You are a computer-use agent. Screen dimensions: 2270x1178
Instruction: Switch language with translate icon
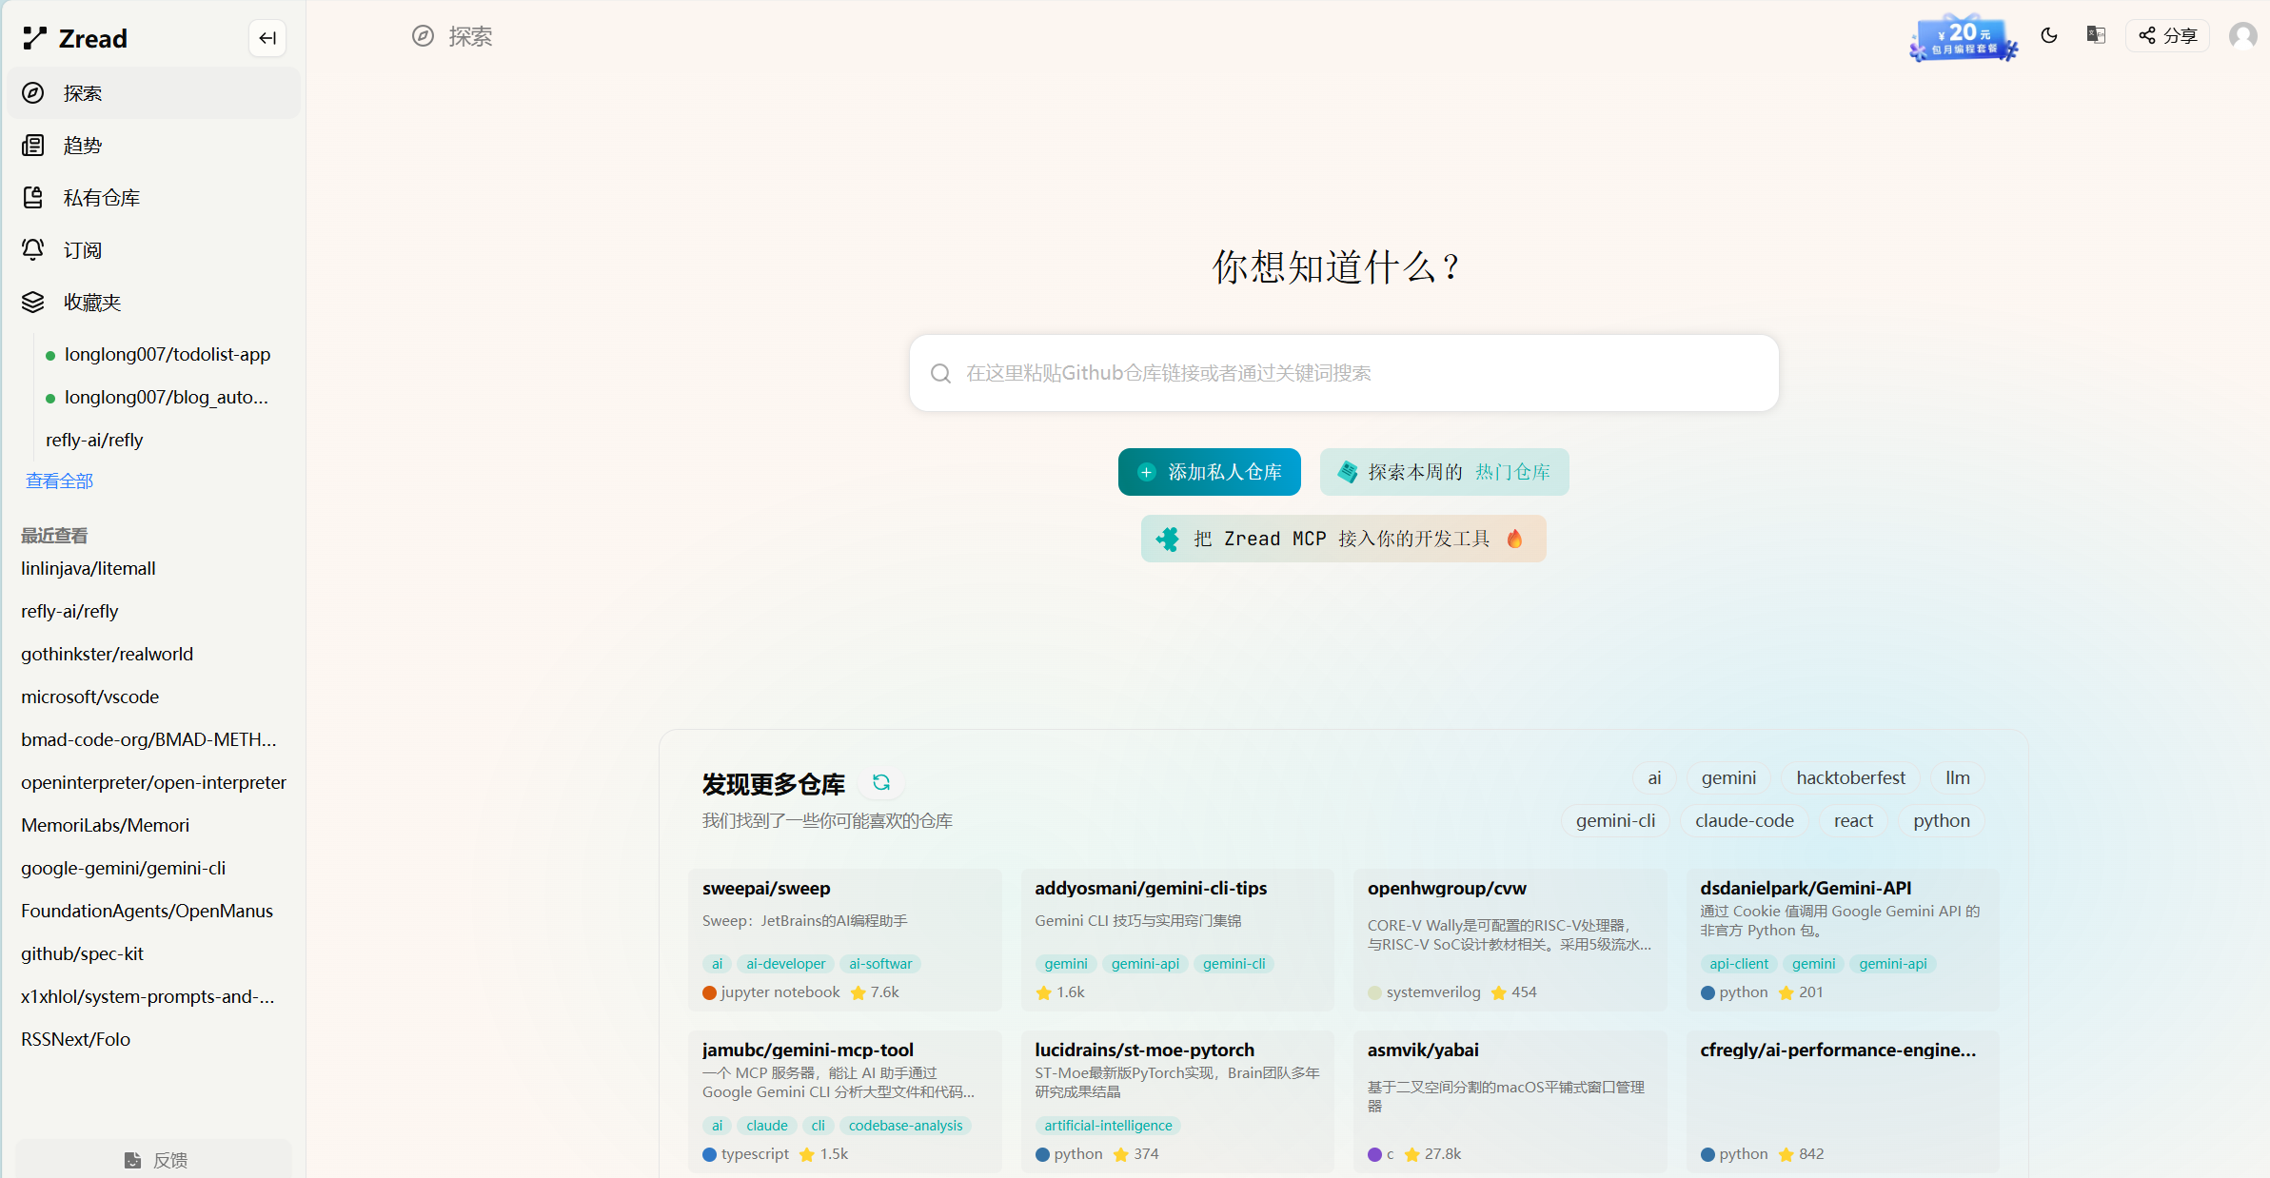(x=2096, y=35)
